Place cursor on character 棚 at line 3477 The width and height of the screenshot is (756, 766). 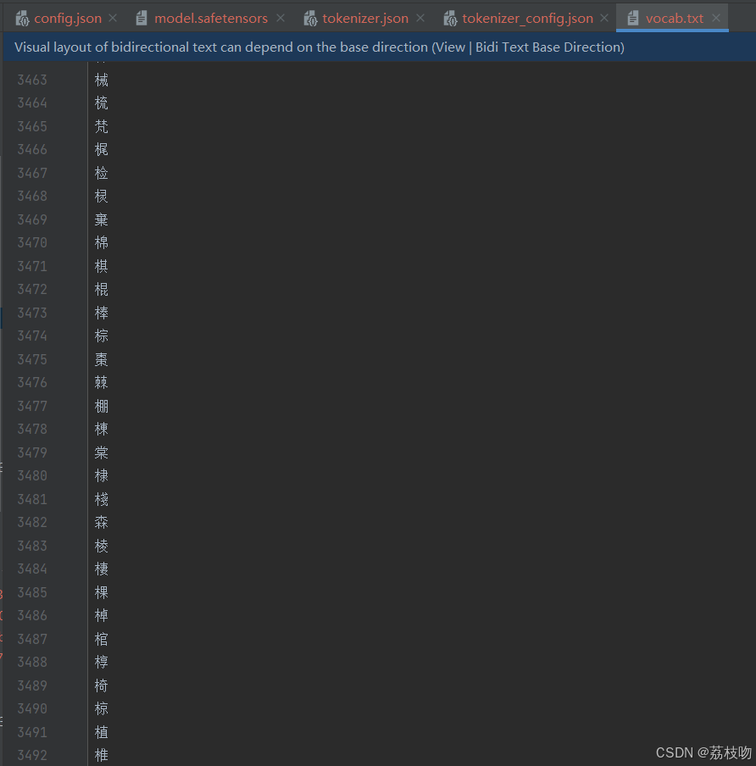coord(101,406)
